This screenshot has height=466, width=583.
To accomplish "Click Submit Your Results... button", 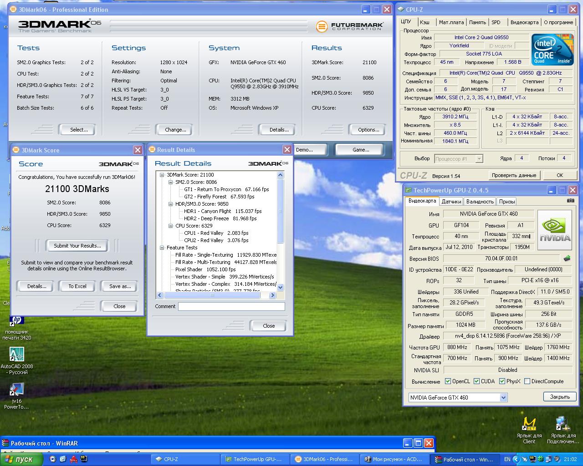I will pyautogui.click(x=77, y=246).
